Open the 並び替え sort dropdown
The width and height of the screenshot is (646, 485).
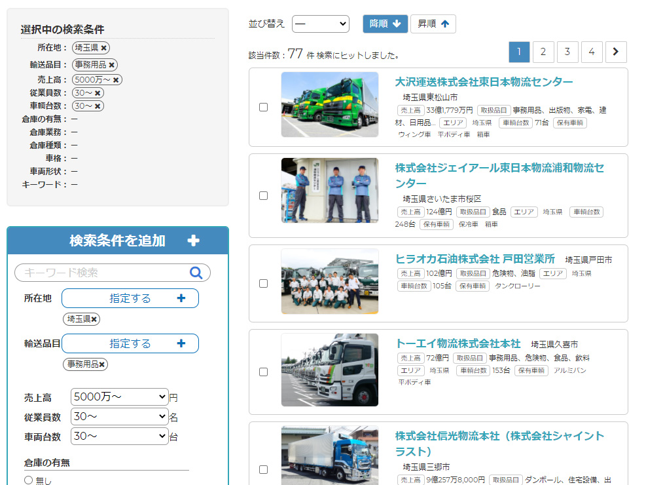[321, 24]
